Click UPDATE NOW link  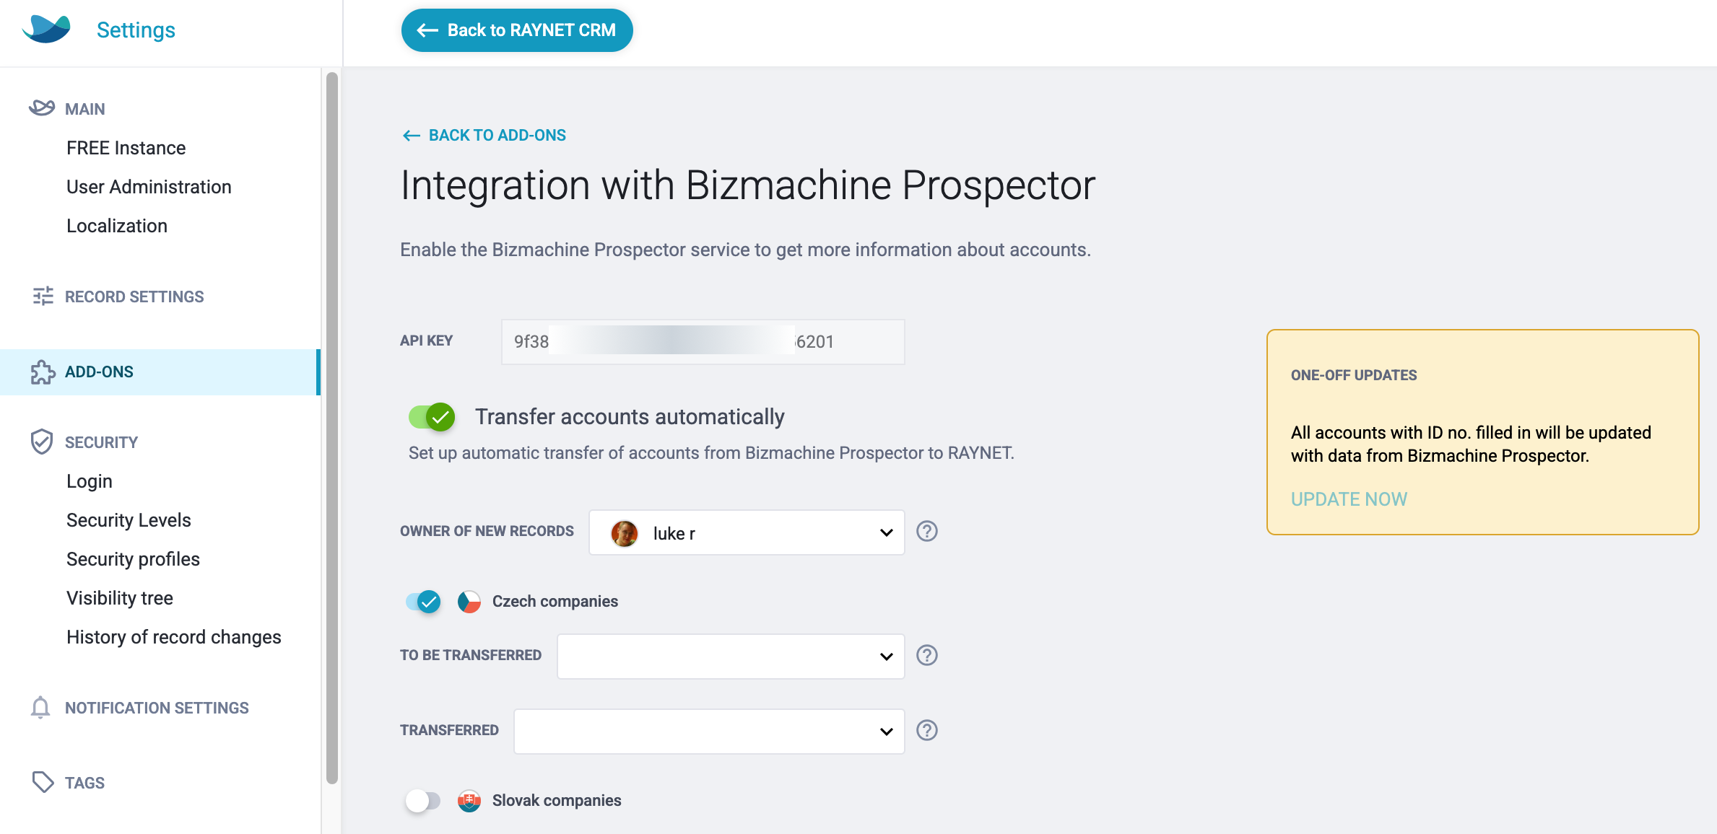(1349, 499)
